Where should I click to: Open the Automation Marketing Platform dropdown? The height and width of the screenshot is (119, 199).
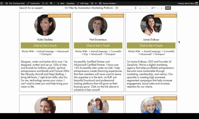pos(126,8)
